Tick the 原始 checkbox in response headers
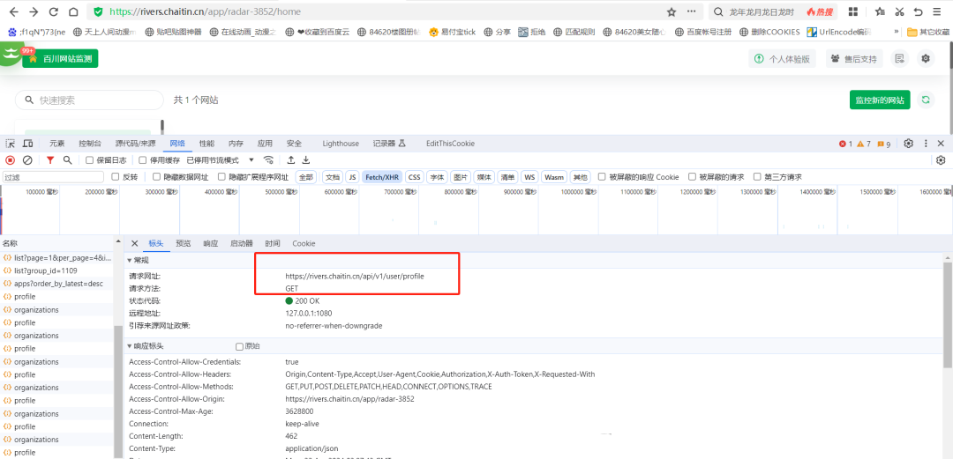The height and width of the screenshot is (459, 953). [x=239, y=346]
